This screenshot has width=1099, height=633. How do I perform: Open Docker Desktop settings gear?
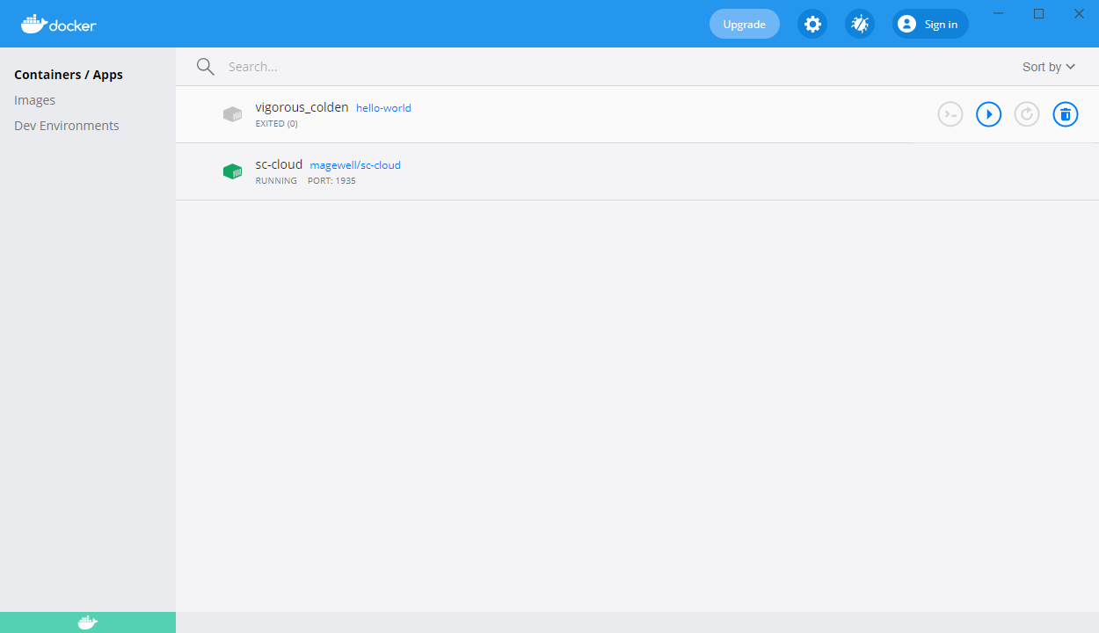[812, 24]
